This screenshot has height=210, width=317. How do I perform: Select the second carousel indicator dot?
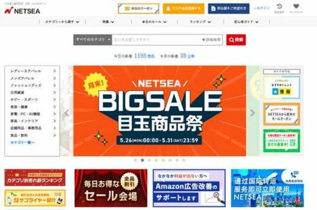(142, 160)
